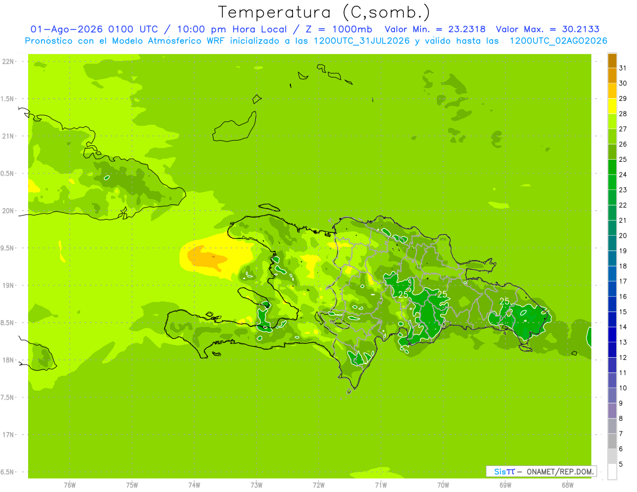Click the '69W' longitude label
Screen dimensions: 637x492
pos(505,485)
